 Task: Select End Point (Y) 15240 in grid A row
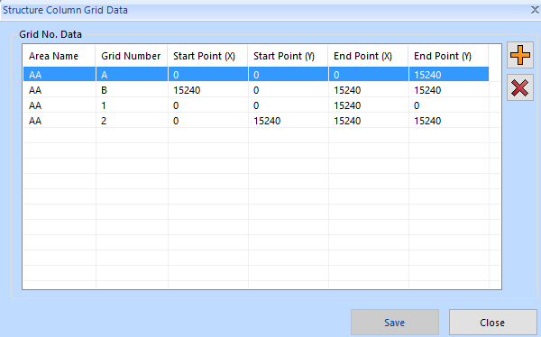coord(448,75)
